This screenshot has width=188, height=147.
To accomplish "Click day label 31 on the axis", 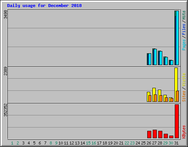I will (x=176, y=143).
